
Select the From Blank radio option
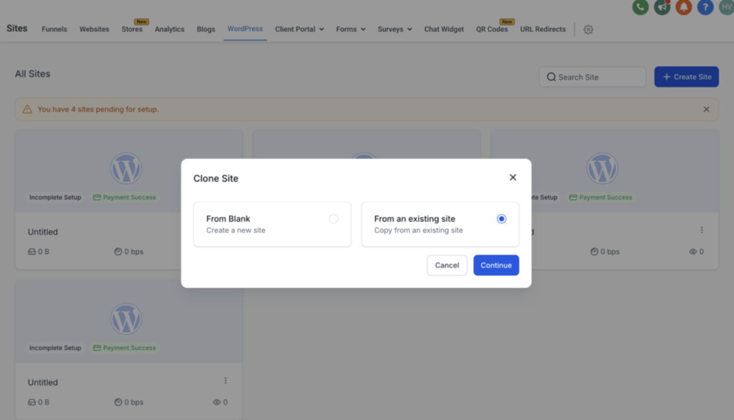click(x=334, y=219)
